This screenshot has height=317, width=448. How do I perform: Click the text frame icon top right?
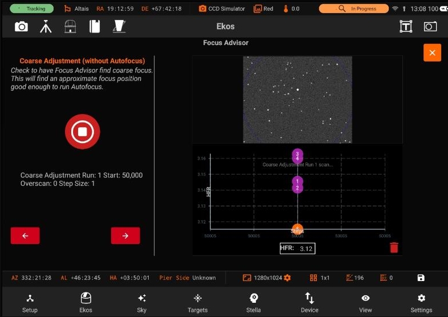(406, 27)
